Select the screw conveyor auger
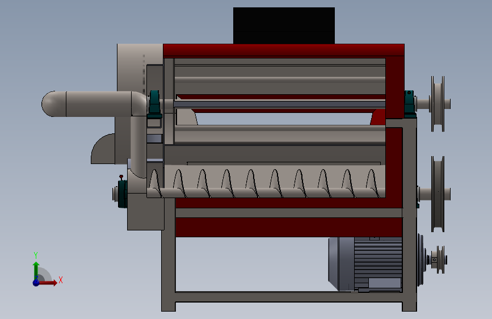 click(266, 184)
